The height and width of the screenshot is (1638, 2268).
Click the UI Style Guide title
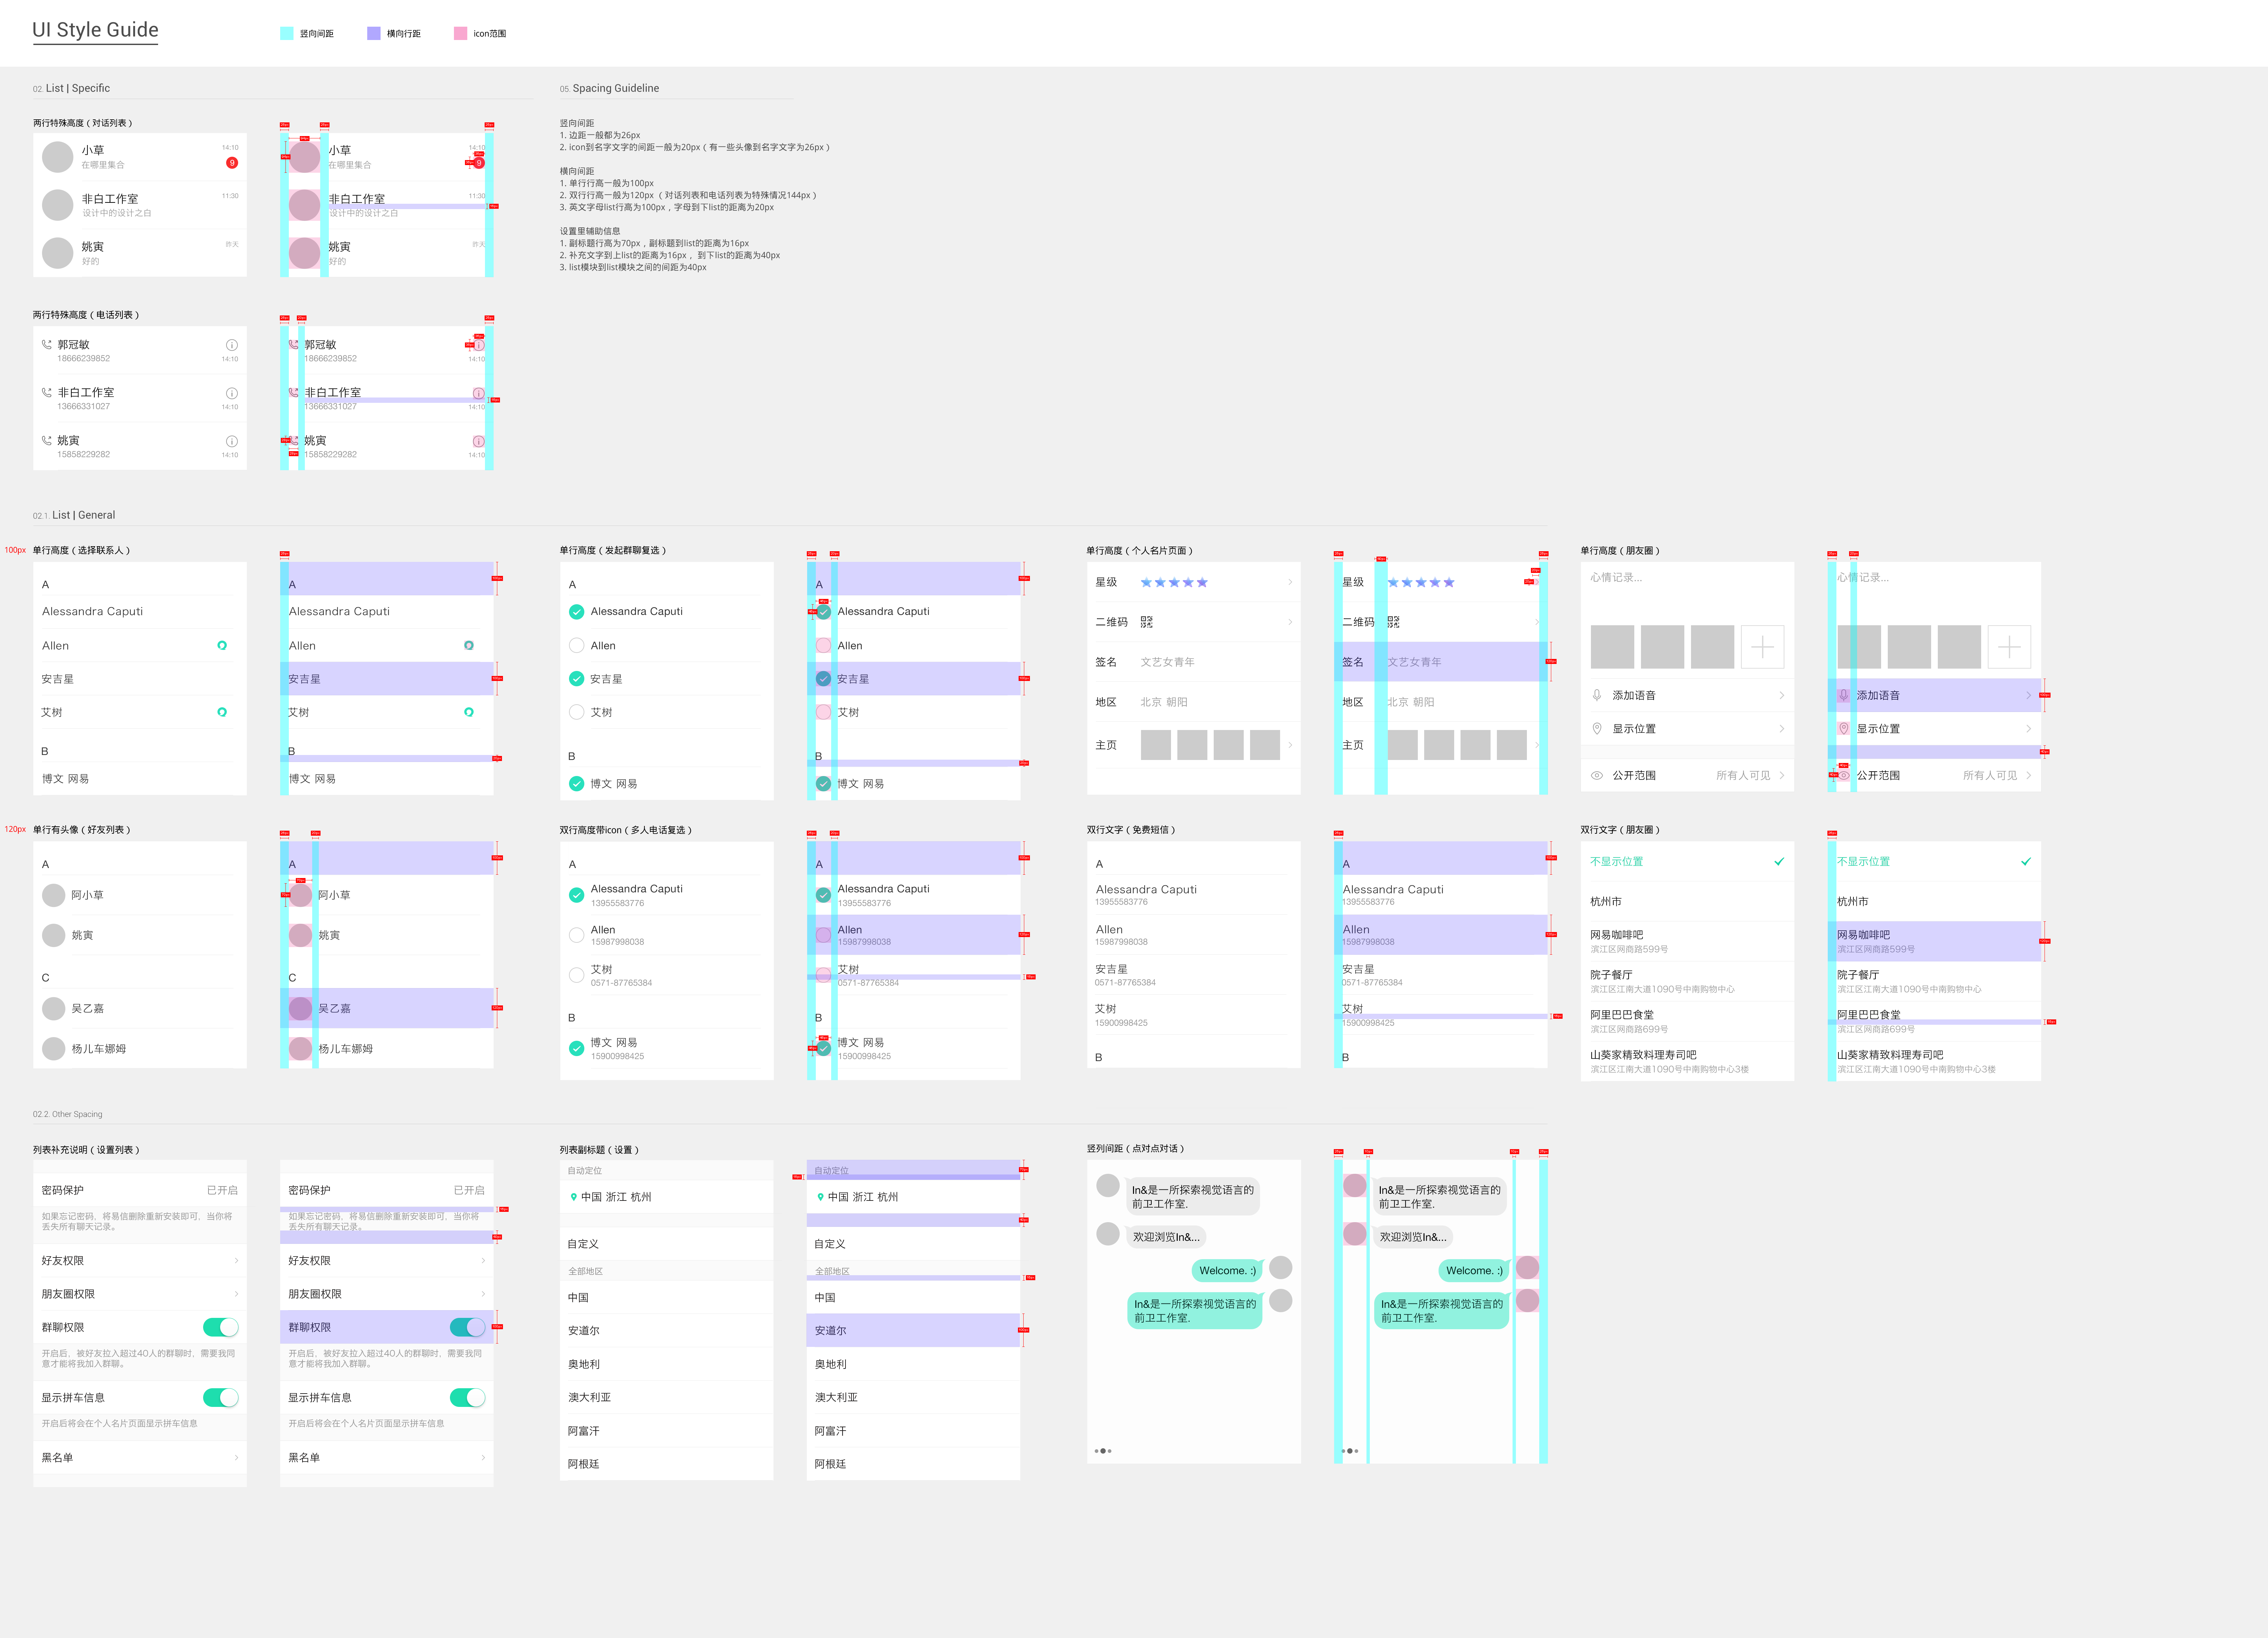point(95,30)
